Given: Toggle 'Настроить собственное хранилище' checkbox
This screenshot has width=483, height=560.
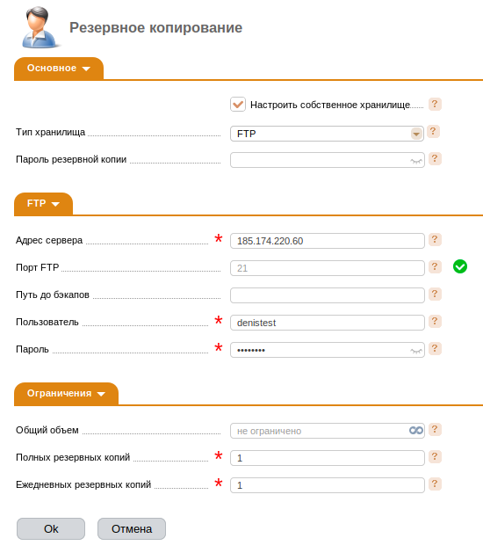Looking at the screenshot, I should click(238, 105).
